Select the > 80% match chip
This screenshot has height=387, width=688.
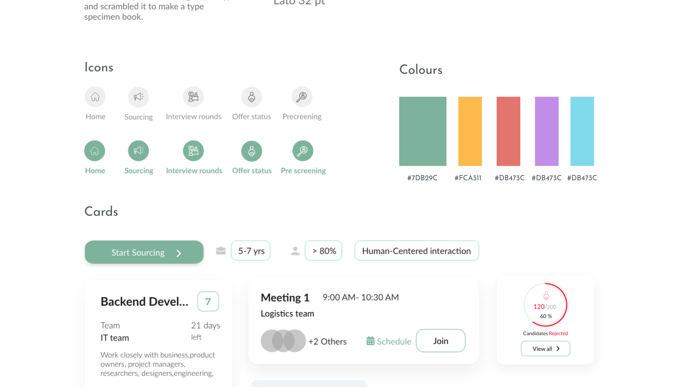pos(324,251)
